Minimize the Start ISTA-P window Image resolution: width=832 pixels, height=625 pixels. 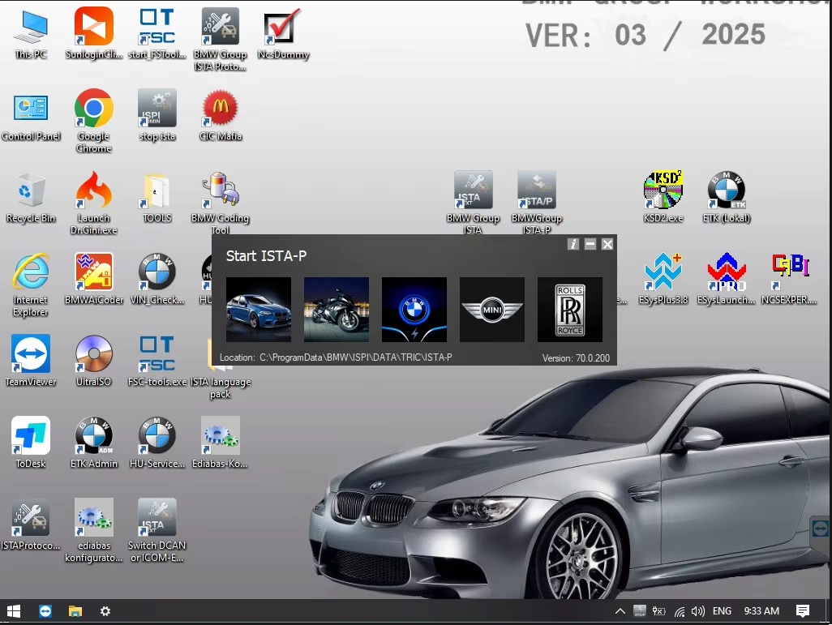[x=590, y=244]
